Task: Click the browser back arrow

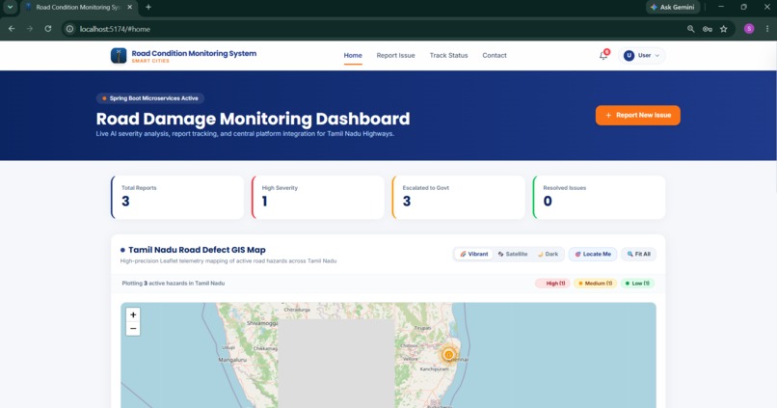Action: click(12, 29)
